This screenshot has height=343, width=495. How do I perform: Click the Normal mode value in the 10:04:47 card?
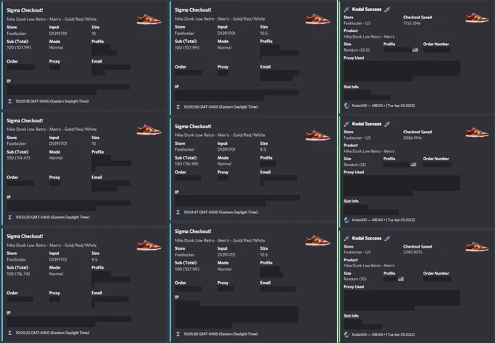point(224,164)
